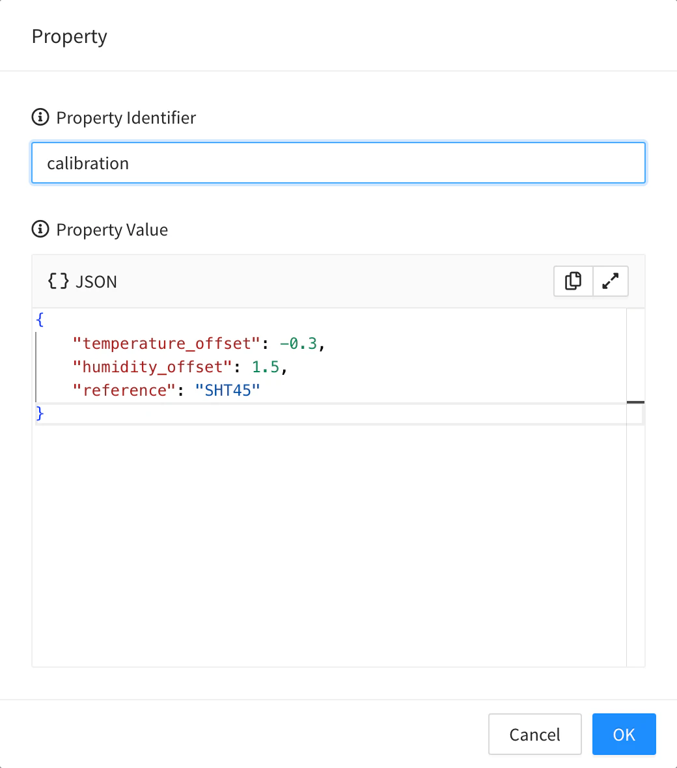Focus the Property Identifier field containing calibration

(x=338, y=163)
